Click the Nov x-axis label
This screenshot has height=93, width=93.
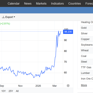pos(20,86)
